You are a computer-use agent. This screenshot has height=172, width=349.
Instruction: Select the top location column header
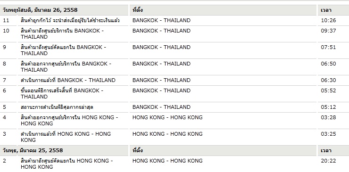click(138, 10)
